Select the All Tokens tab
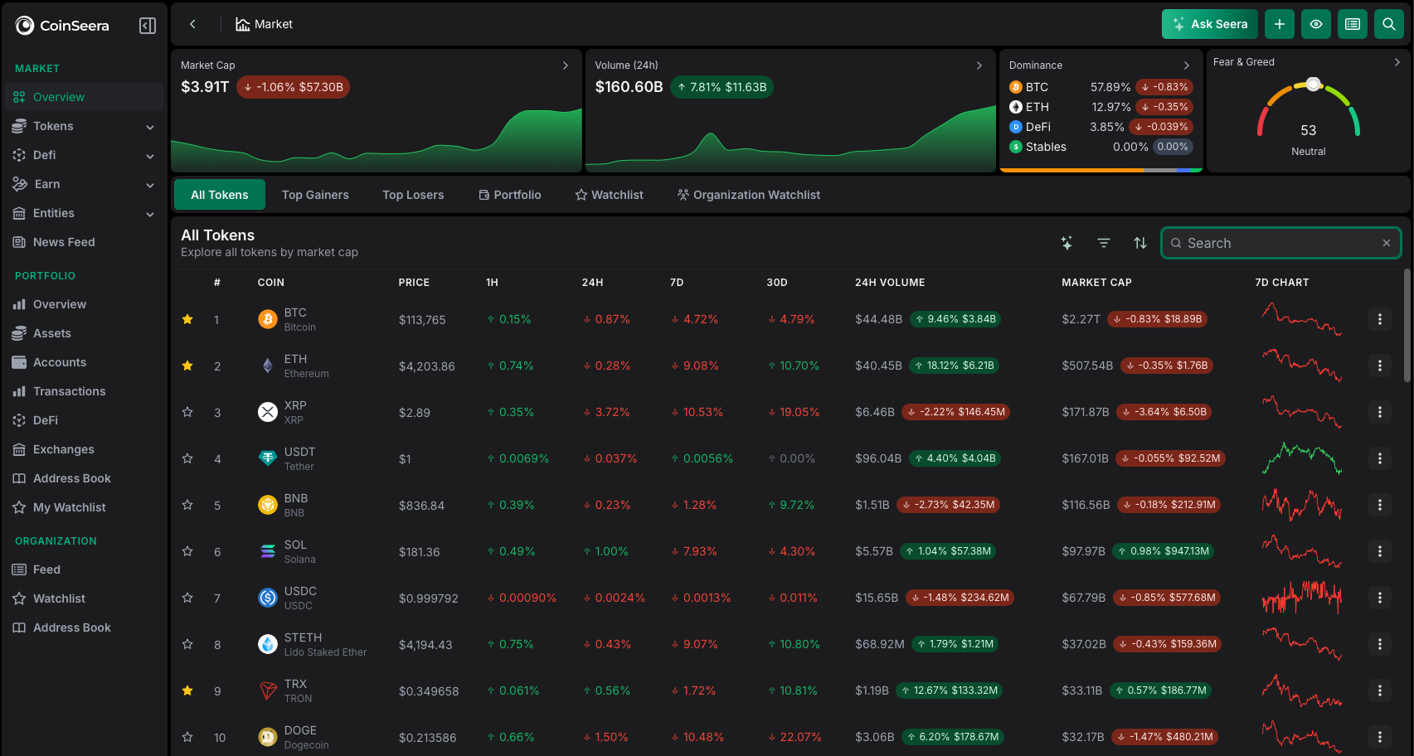Screen dimensions: 1414x756 (x=220, y=195)
